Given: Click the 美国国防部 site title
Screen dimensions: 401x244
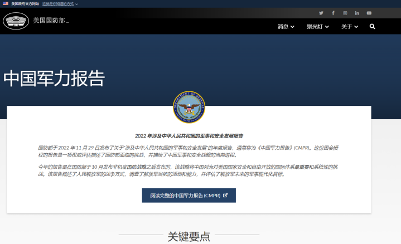Looking at the screenshot, I should click(51, 21).
